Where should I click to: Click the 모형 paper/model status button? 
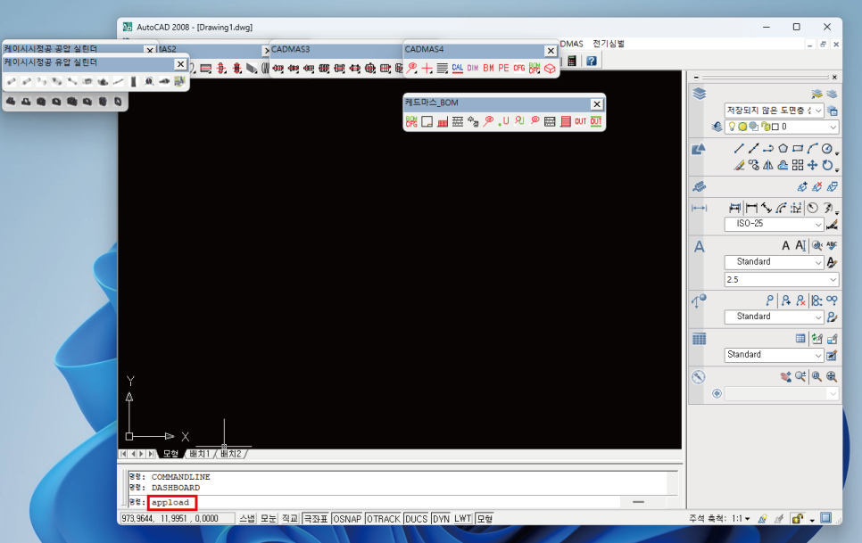pos(485,518)
